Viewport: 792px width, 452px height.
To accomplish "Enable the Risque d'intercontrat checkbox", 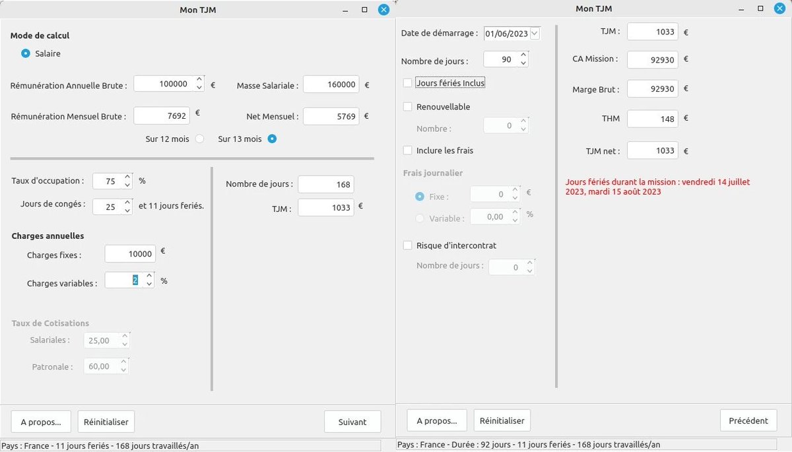I will [408, 245].
